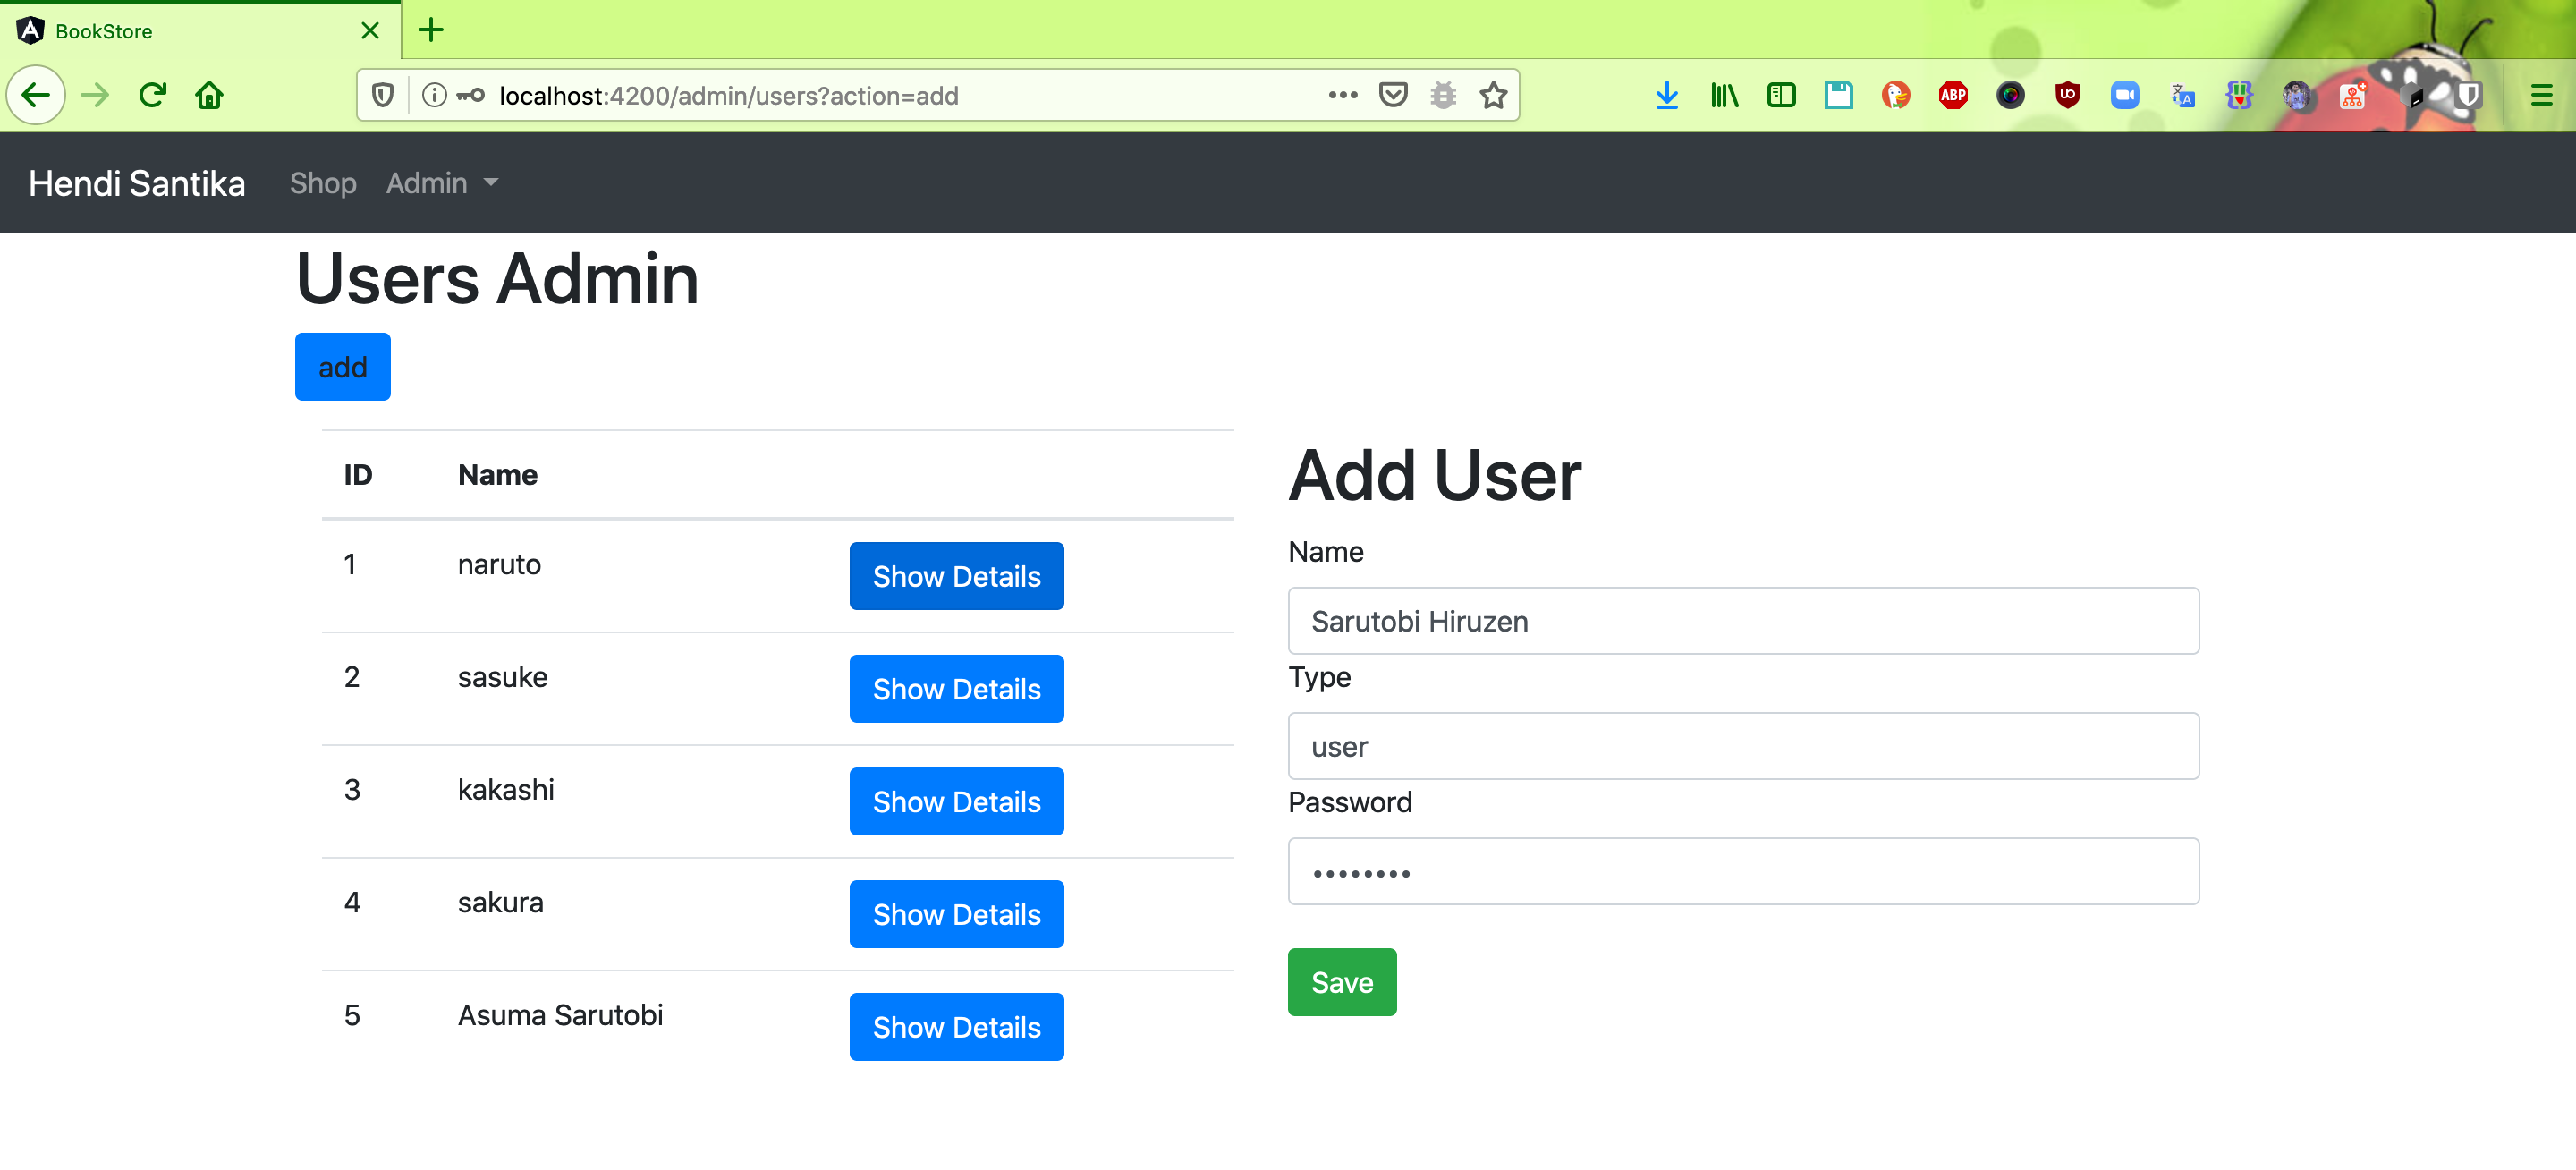
Task: Click the Show Details button for naruto
Action: tap(956, 577)
